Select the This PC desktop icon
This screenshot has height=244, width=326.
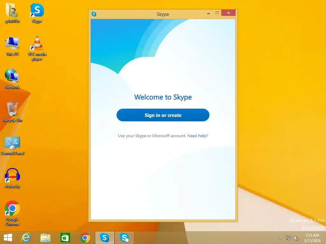point(12,46)
